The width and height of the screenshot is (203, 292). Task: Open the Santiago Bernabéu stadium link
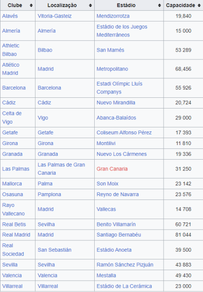point(119,235)
